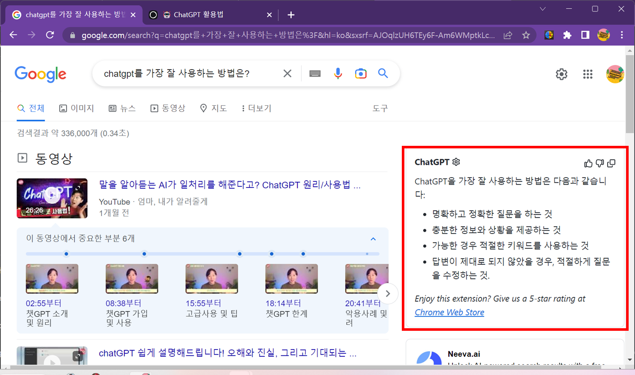Screen dimensions: 635x375
Task: Open a new browser tab
Action: coord(291,15)
